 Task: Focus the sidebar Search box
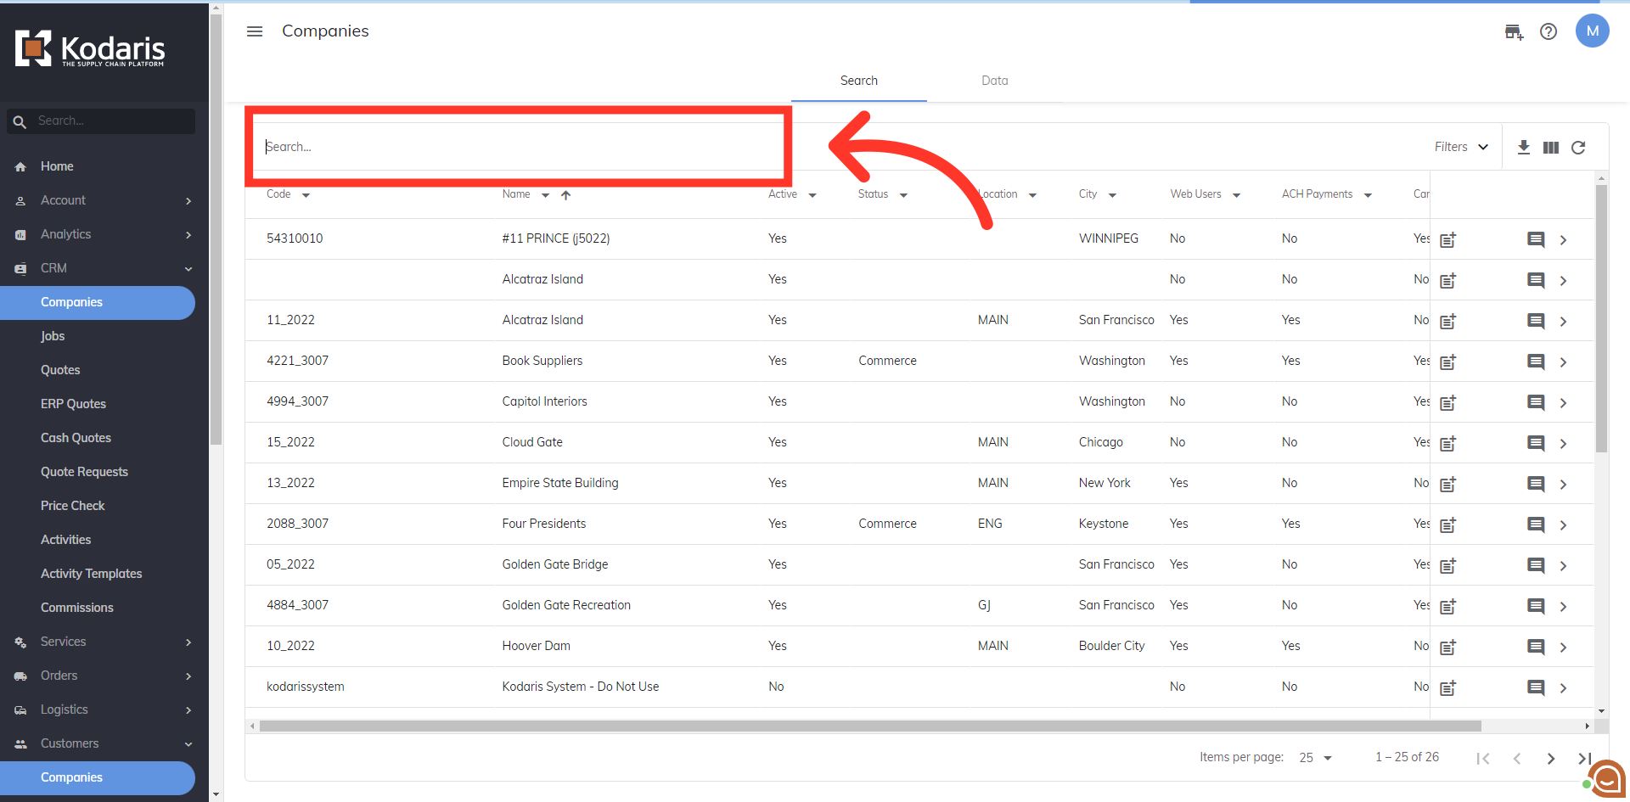click(x=101, y=121)
